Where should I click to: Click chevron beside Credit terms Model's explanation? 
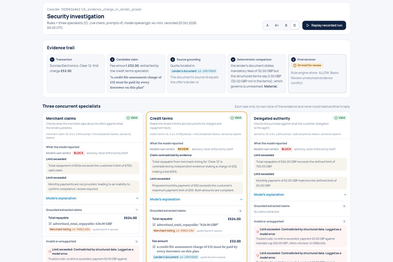click(241, 200)
